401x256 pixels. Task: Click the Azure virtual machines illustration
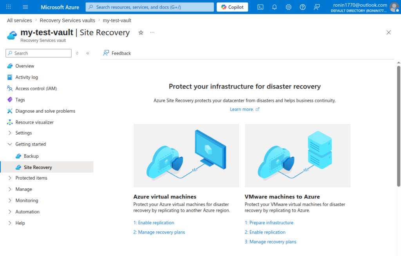(x=186, y=155)
